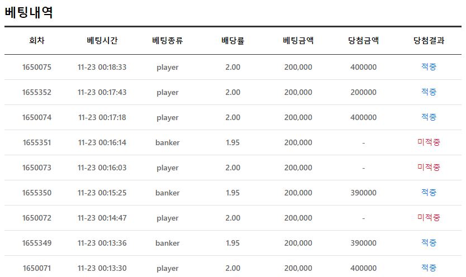Click the banker bet type for round 1655350
Image resolution: width=466 pixels, height=277 pixels.
(168, 193)
